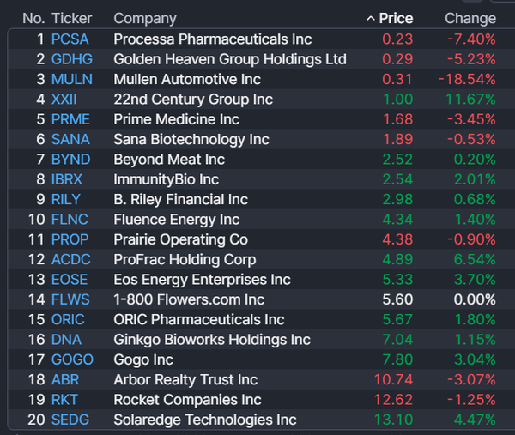Open the PCSA ticker link
515x435 pixels.
[70, 39]
